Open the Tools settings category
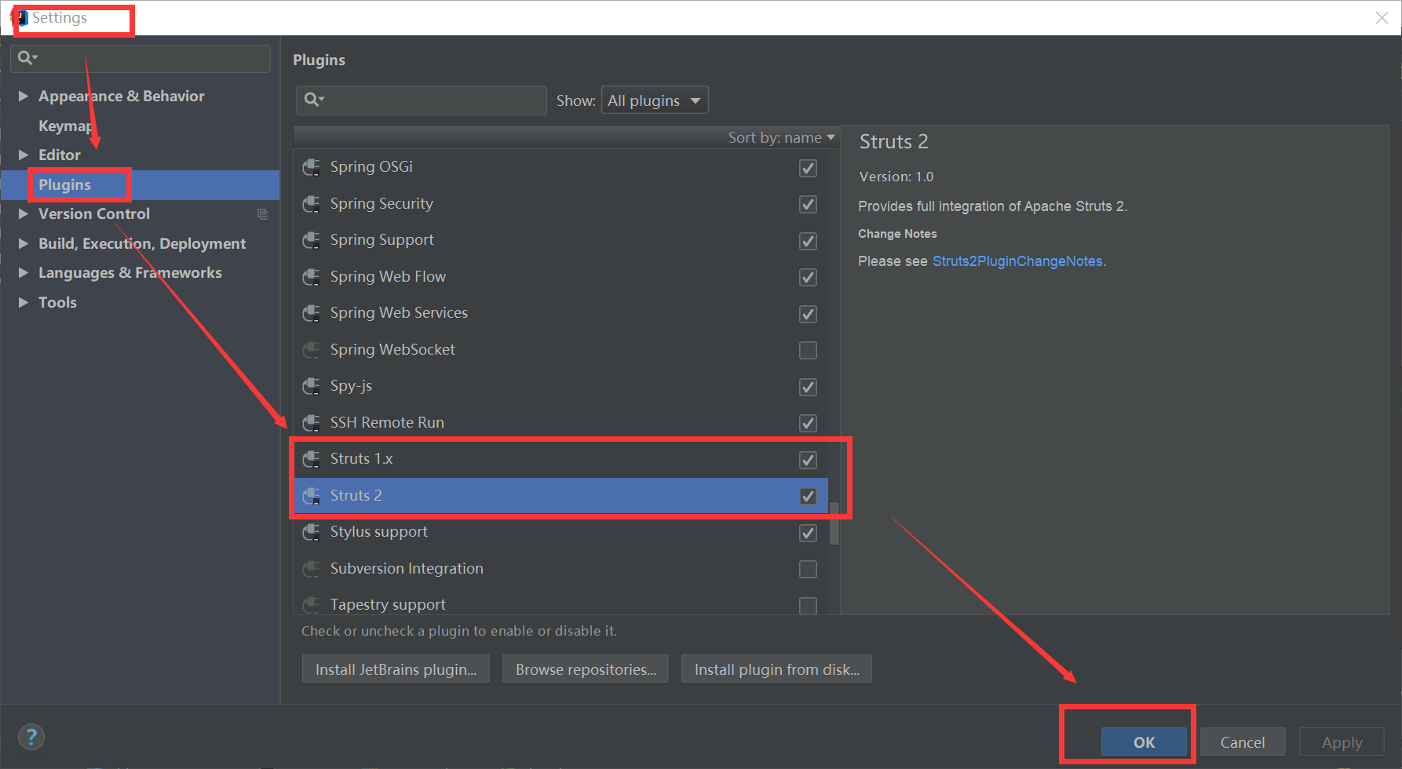The width and height of the screenshot is (1402, 769). click(58, 302)
